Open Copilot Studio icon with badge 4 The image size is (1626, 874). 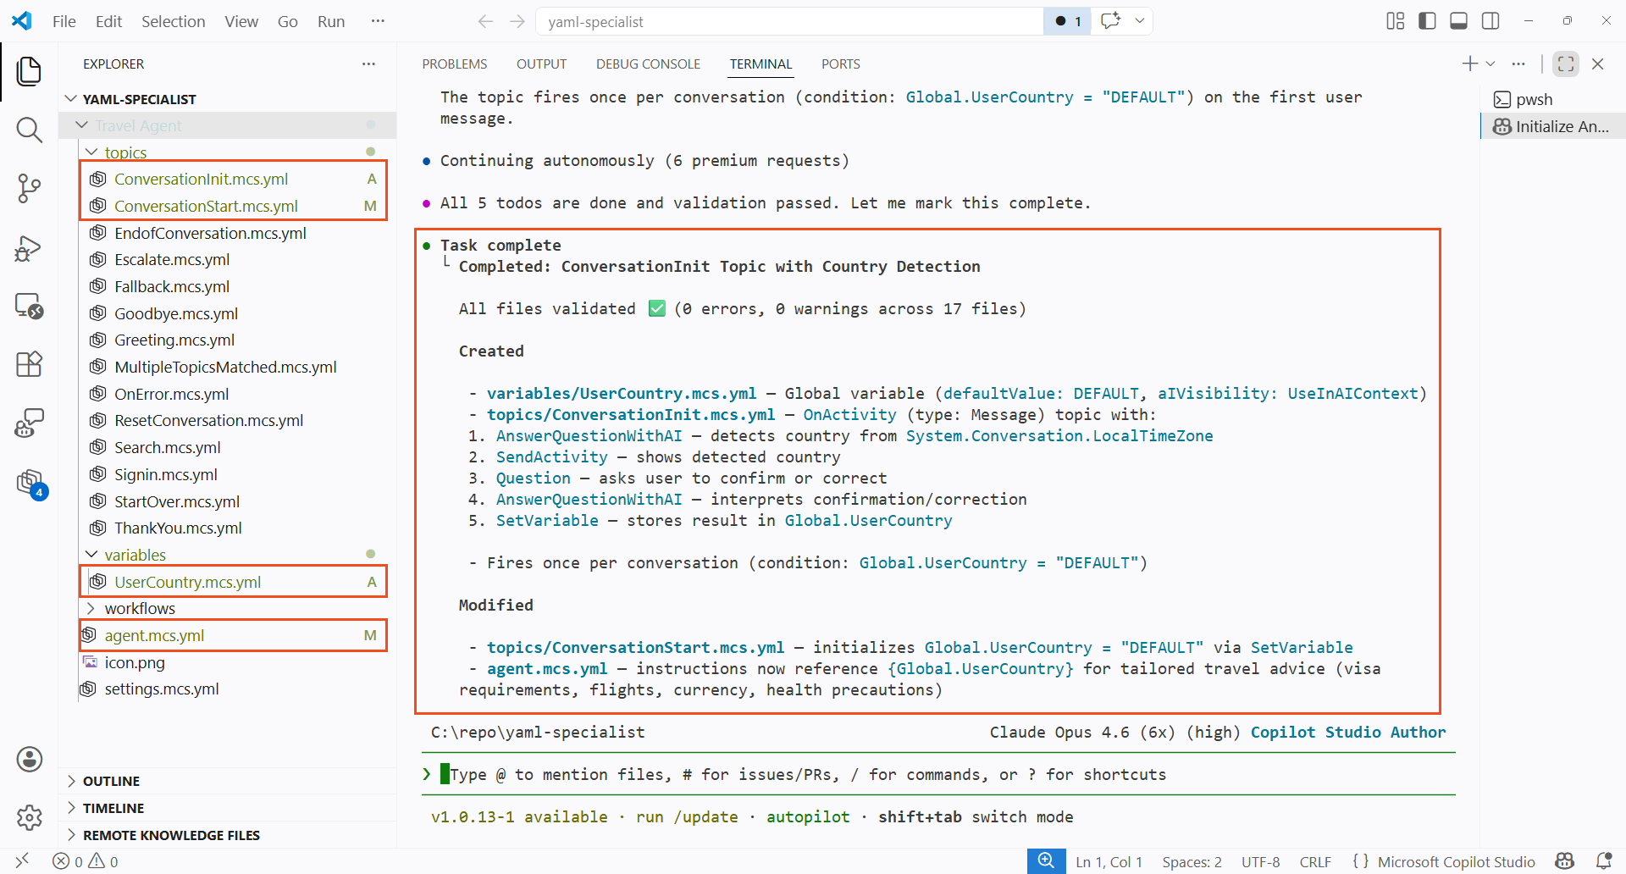pos(30,483)
